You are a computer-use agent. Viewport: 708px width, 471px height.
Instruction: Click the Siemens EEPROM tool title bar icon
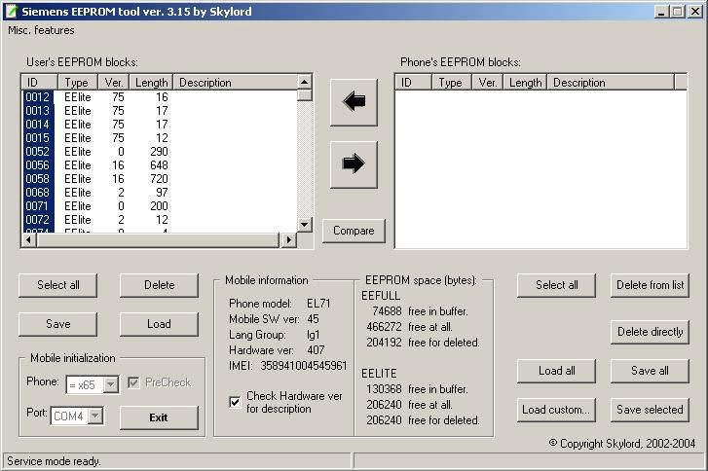tap(11, 11)
